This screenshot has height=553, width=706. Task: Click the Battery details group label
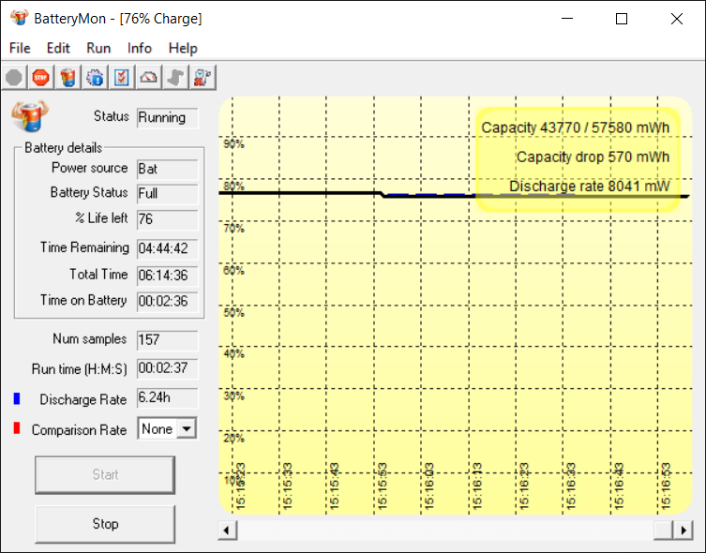[63, 147]
